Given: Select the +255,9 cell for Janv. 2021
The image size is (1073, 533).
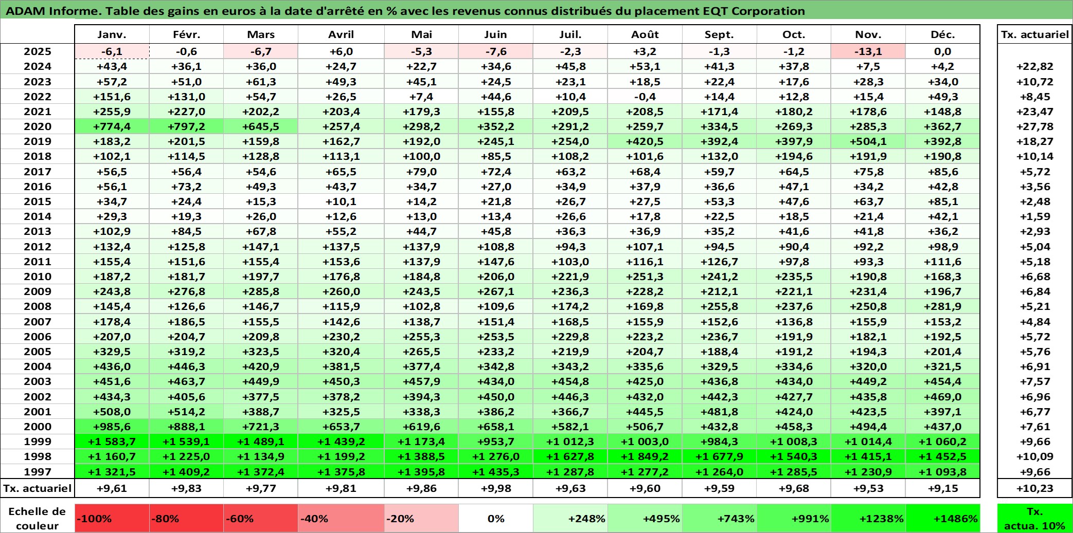Looking at the screenshot, I should (112, 112).
